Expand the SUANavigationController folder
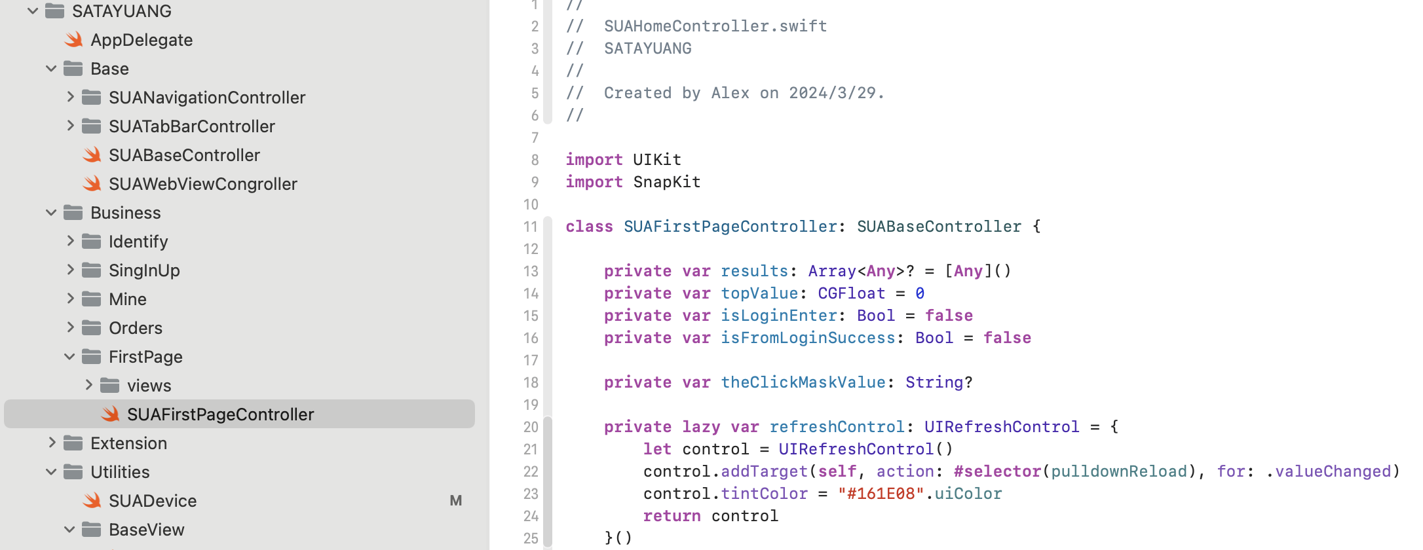 pyautogui.click(x=70, y=98)
